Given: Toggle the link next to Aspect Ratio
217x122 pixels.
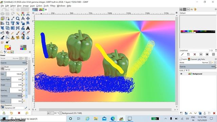Looking at the screenshot, I should click(x=26, y=79).
